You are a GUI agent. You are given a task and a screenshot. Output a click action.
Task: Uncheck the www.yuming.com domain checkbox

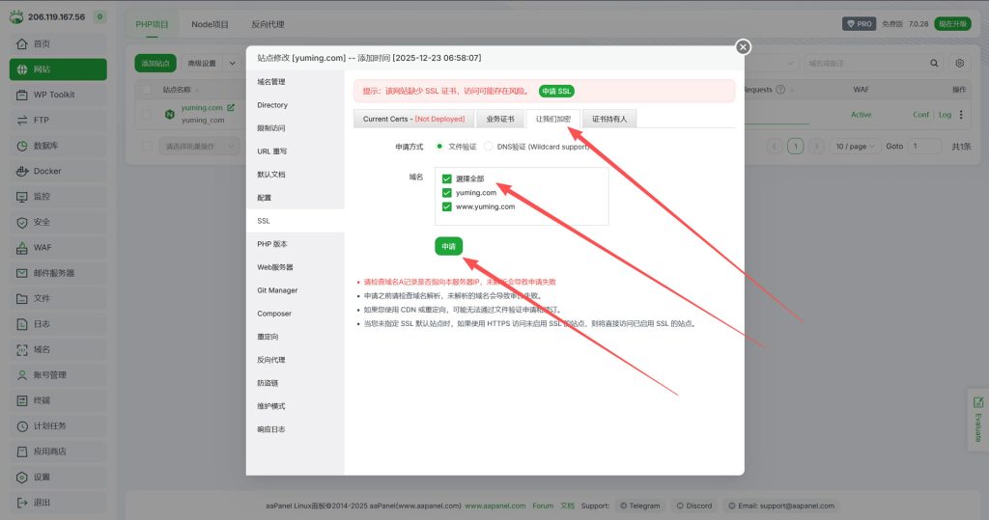446,206
